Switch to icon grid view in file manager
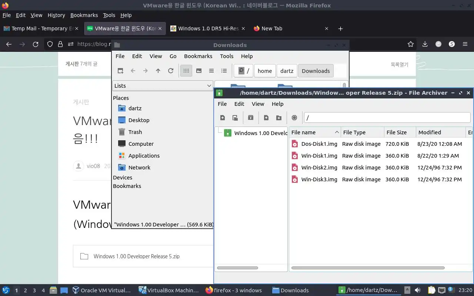 [x=186, y=71]
